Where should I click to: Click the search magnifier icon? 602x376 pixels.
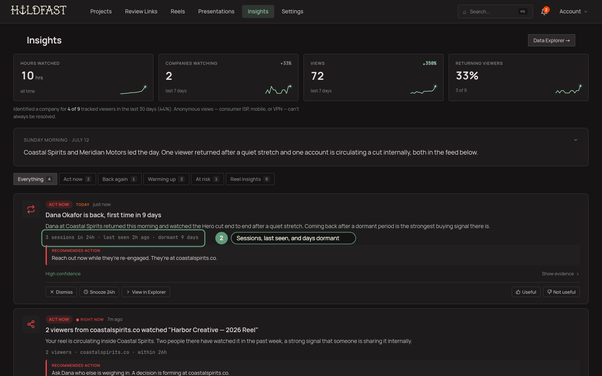click(x=464, y=12)
